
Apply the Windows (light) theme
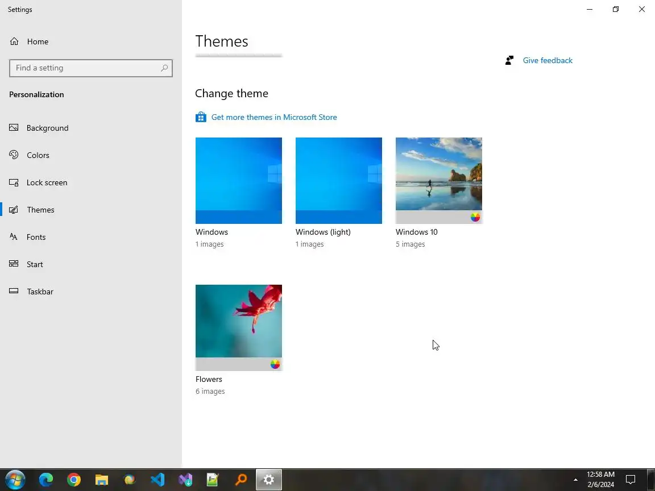pos(339,180)
